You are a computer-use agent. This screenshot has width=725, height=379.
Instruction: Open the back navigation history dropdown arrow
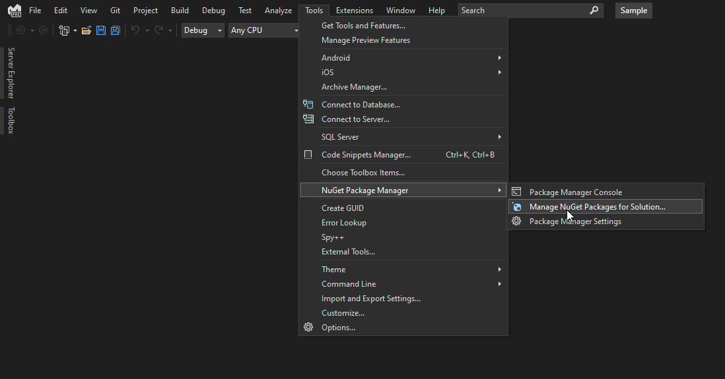(32, 30)
